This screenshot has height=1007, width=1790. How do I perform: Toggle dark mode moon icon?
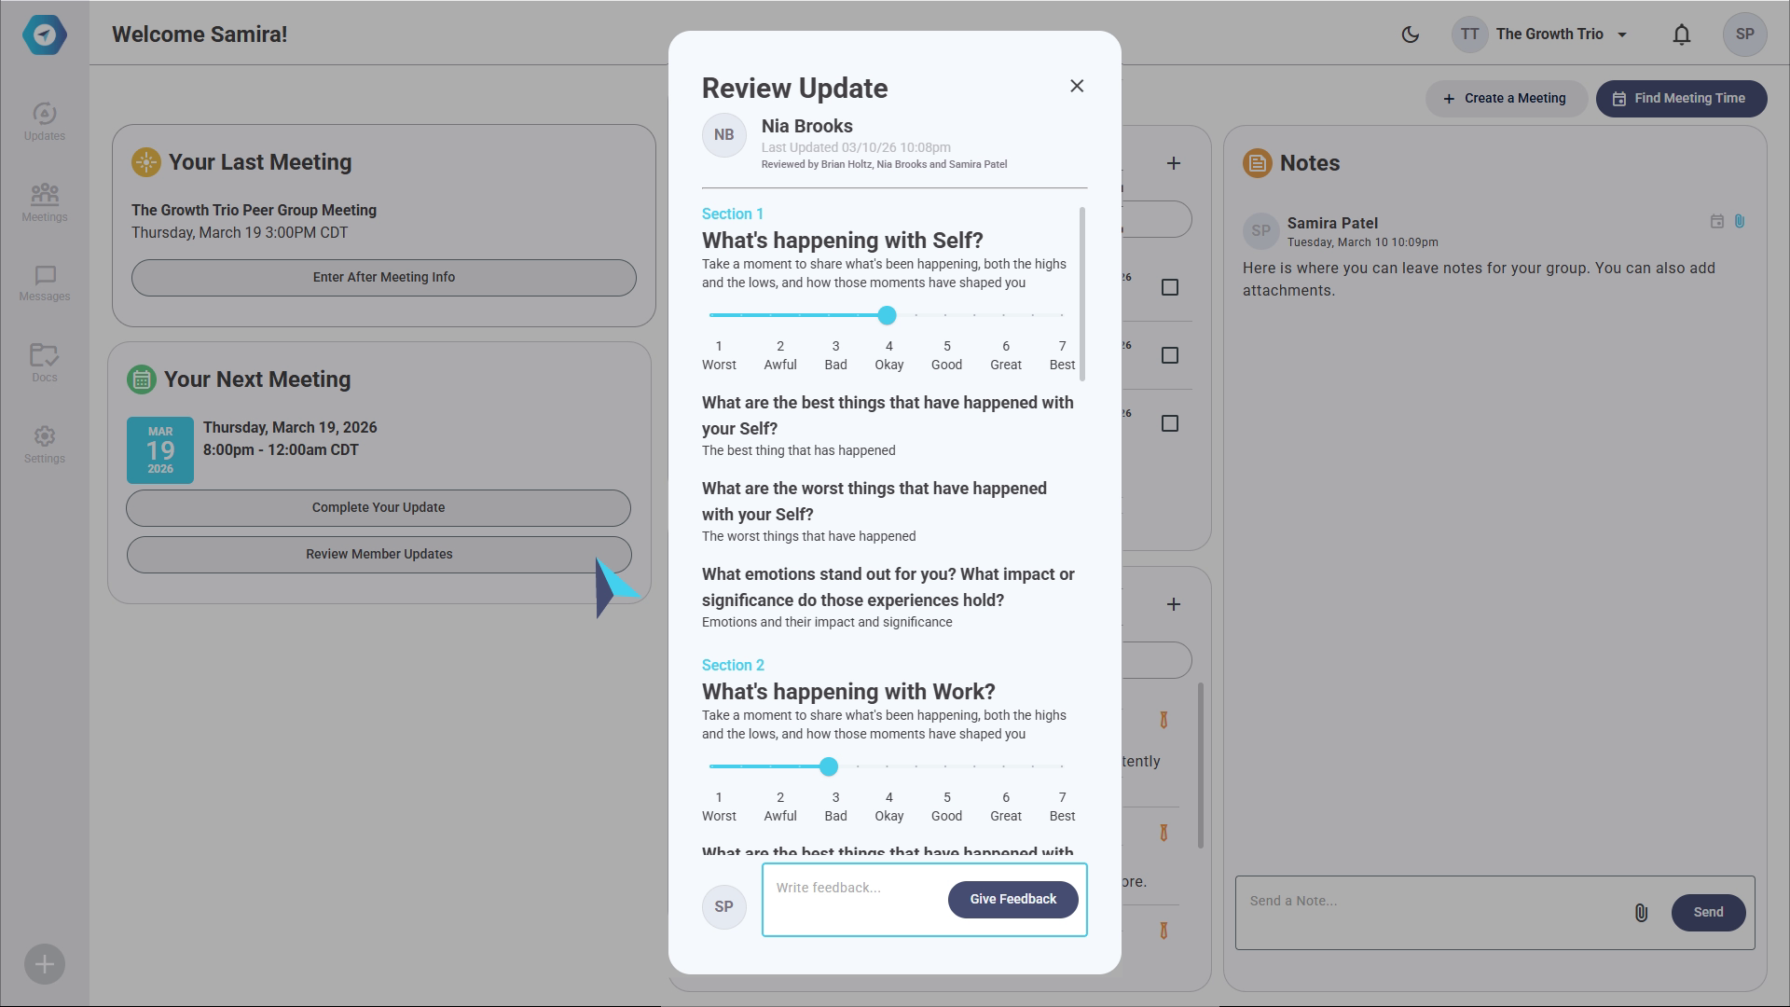click(1410, 34)
